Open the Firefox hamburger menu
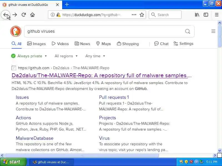This screenshot has height=166, width=222. point(217,15)
